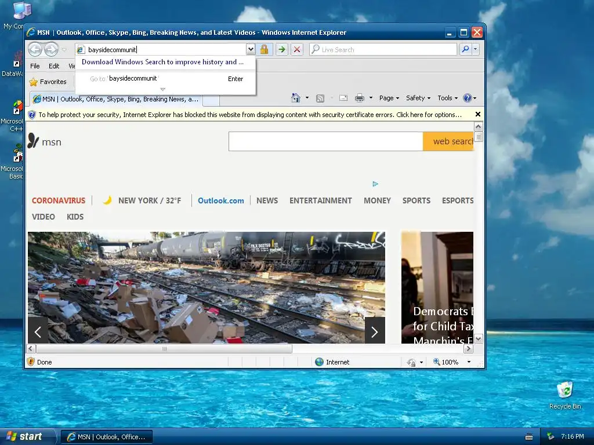Click the red Stop button
Viewport: 594px width, 445px height.
(x=297, y=49)
